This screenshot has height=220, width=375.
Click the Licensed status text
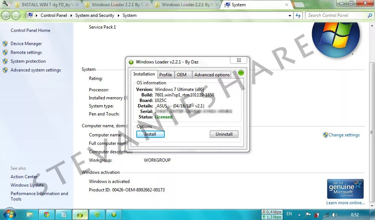point(164,117)
